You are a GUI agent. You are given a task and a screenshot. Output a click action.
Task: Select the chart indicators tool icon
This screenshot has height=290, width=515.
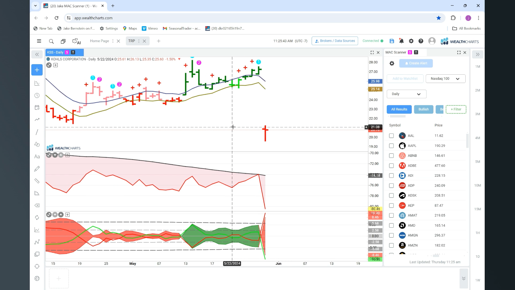tap(37, 83)
